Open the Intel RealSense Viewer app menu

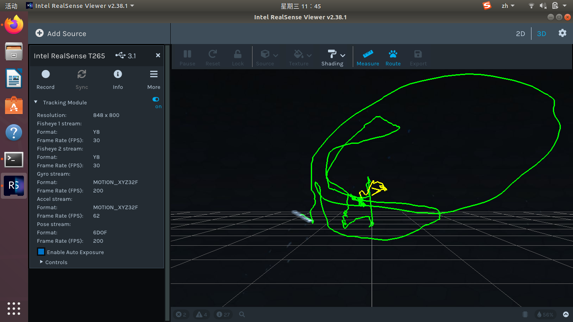tap(80, 6)
